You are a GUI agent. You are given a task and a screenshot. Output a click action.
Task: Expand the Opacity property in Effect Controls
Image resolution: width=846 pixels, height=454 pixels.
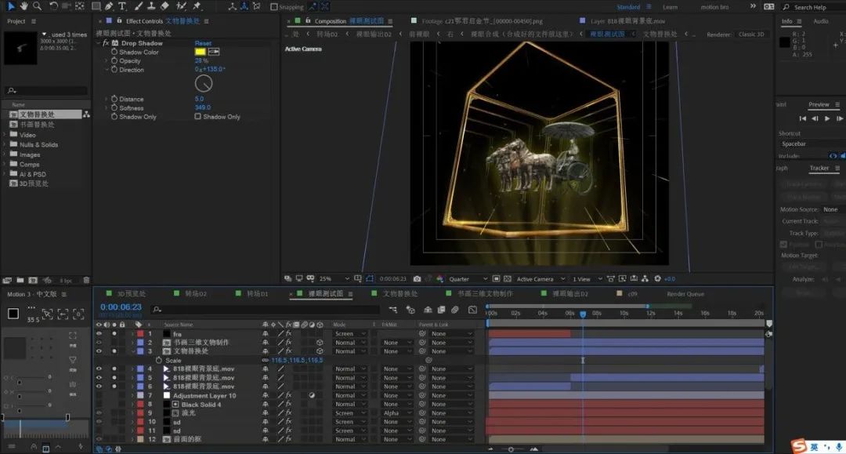point(107,61)
